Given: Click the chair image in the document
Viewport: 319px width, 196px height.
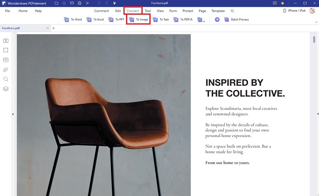Looking at the screenshot, I should 104,115.
